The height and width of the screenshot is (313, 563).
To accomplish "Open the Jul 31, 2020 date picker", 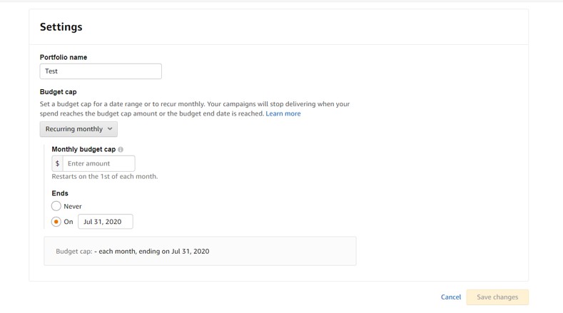I will [105, 222].
